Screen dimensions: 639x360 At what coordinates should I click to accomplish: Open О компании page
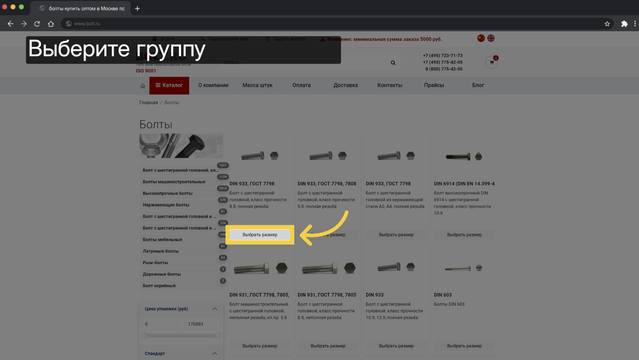tap(213, 85)
